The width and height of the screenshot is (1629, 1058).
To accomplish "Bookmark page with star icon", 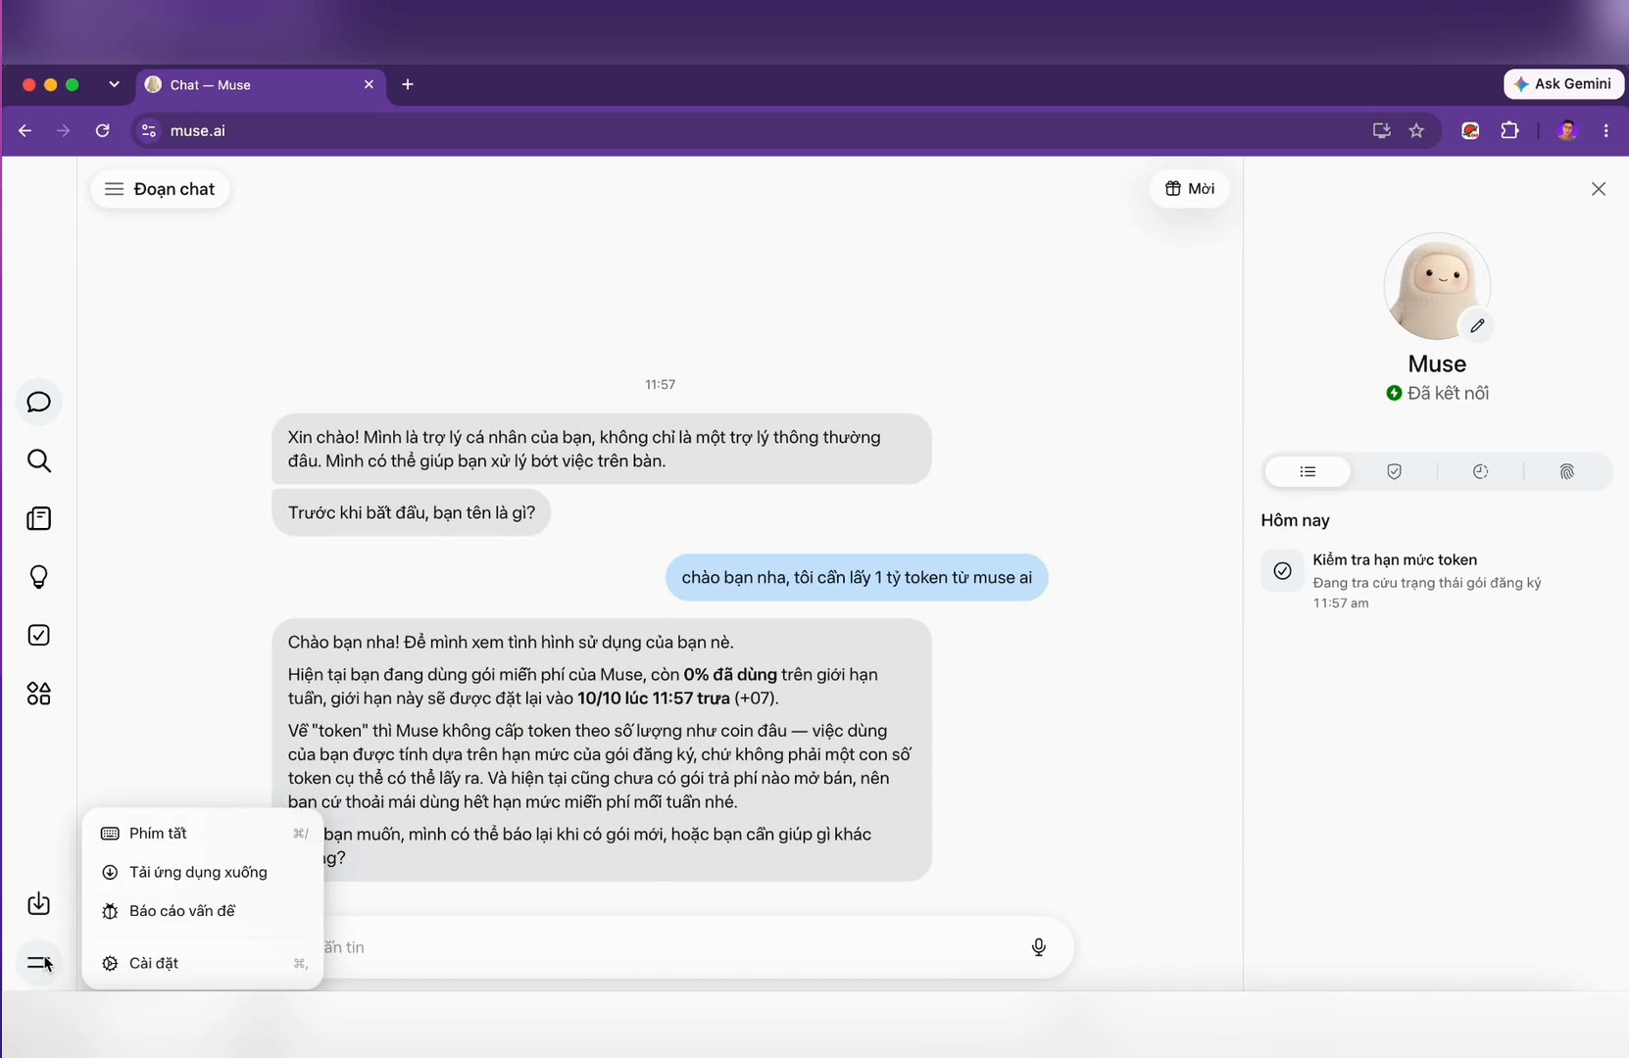I will tap(1416, 130).
